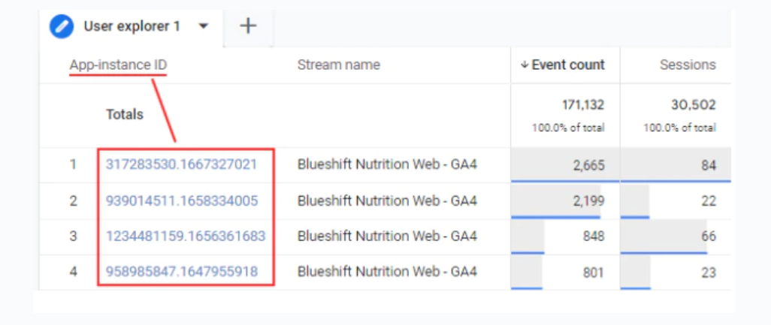Open user ID 1234481159.1656361683
The height and width of the screenshot is (325, 771).
[186, 236]
